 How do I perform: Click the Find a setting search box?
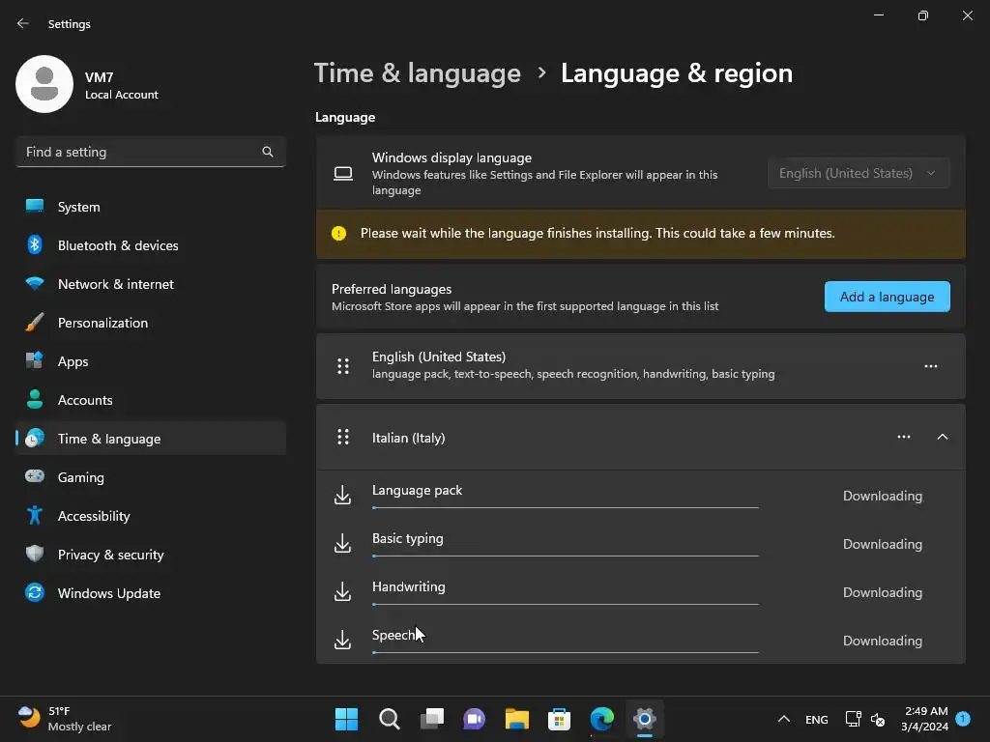coord(151,152)
